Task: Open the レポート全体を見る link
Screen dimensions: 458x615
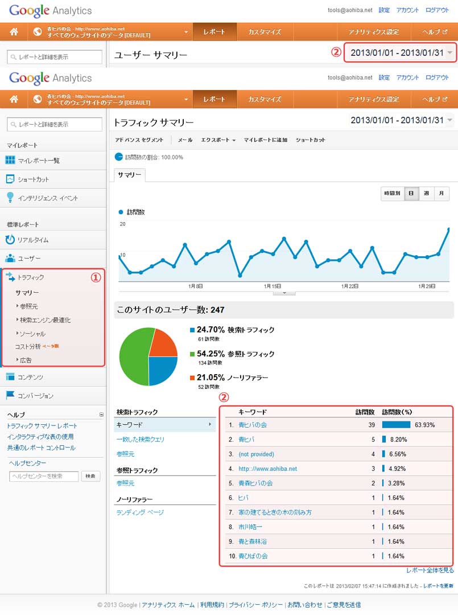Action: 430,570
